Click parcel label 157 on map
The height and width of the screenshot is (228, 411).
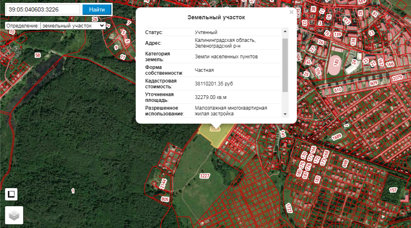[x=393, y=190]
